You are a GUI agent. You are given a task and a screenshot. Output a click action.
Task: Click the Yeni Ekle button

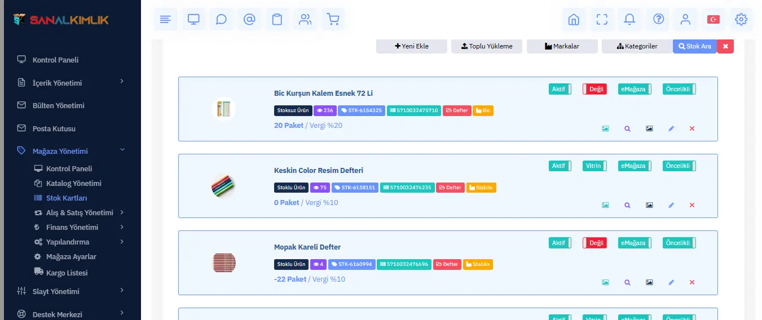[x=412, y=46]
